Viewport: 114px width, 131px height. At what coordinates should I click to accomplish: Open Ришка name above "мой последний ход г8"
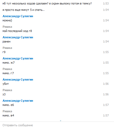pyautogui.click(x=7, y=27)
